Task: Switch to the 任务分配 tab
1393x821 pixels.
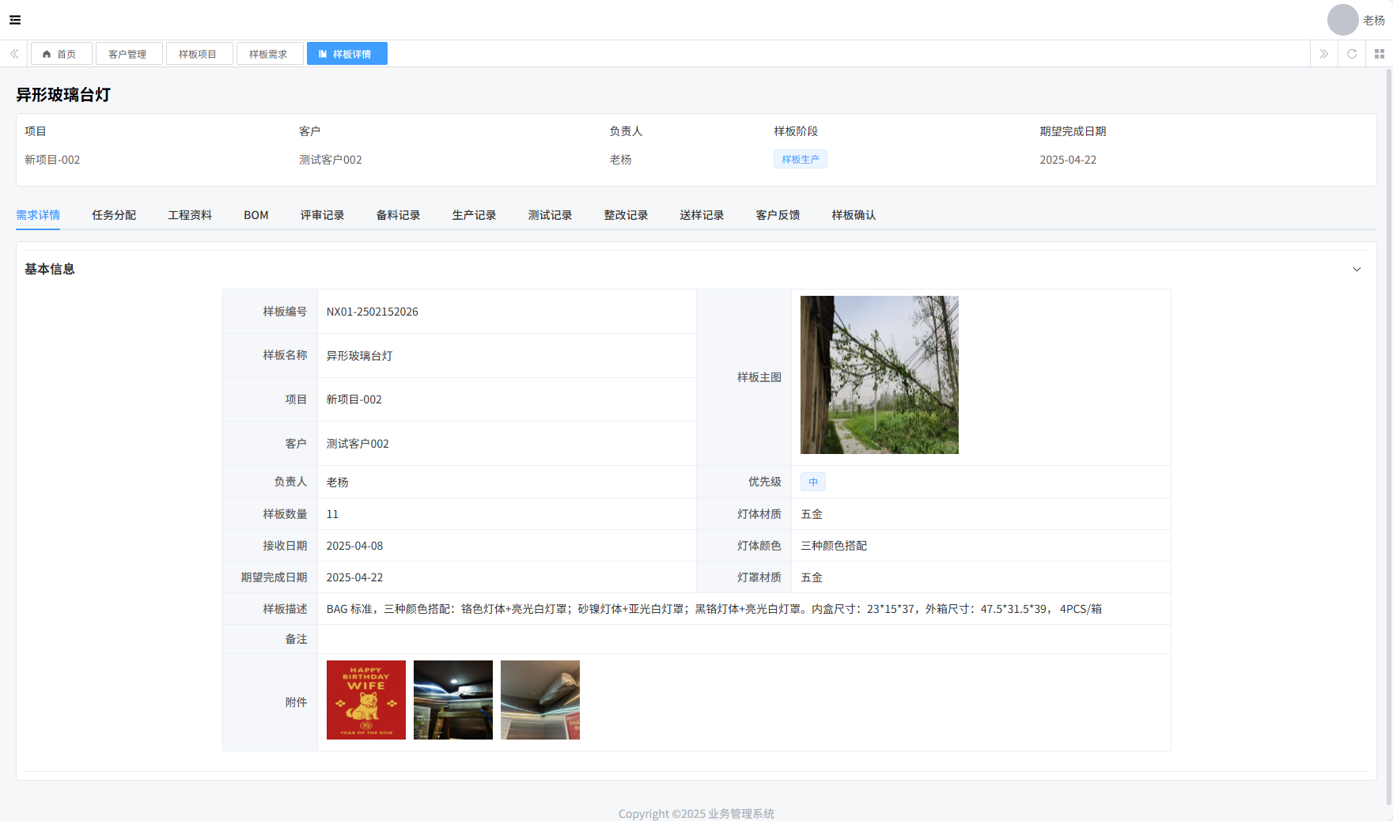Action: click(114, 215)
